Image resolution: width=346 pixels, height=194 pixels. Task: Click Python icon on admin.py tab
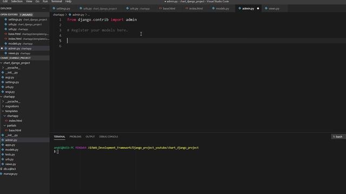[239, 9]
